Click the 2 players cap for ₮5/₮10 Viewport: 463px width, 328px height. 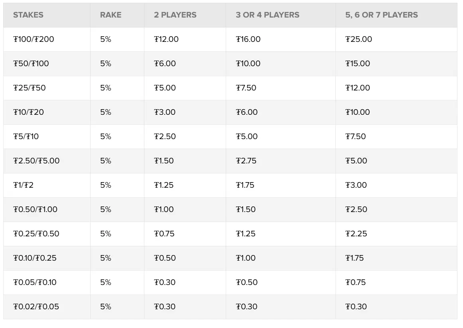tap(165, 137)
